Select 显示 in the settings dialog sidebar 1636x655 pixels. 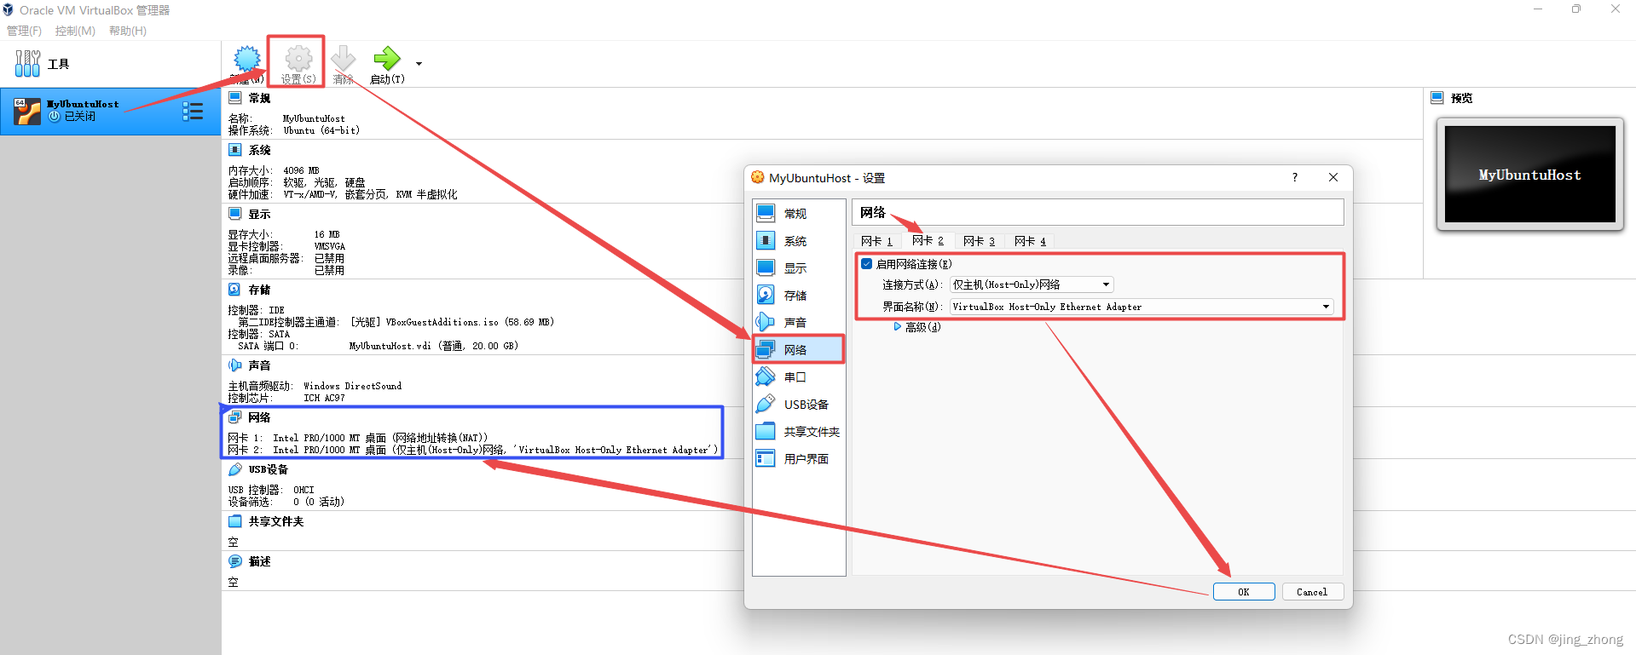pyautogui.click(x=799, y=268)
